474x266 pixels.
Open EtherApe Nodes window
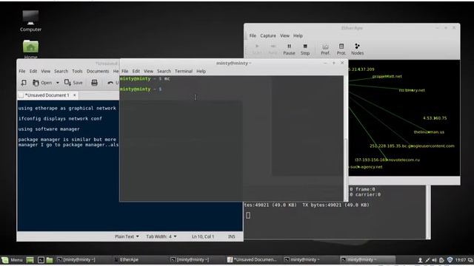357,50
